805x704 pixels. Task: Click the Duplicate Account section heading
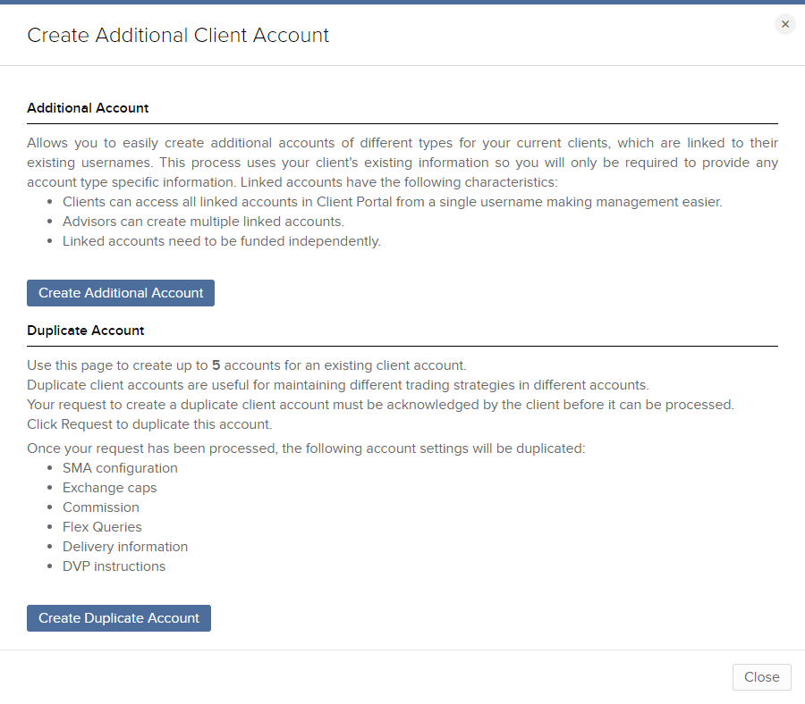coord(85,330)
